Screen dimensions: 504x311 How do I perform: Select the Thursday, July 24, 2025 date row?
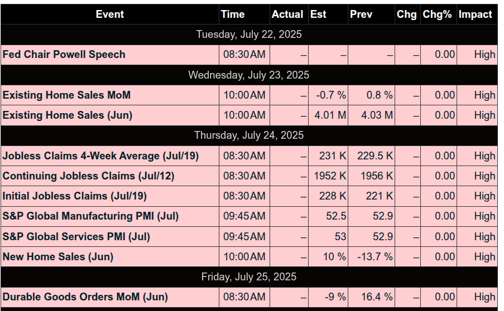point(249,135)
